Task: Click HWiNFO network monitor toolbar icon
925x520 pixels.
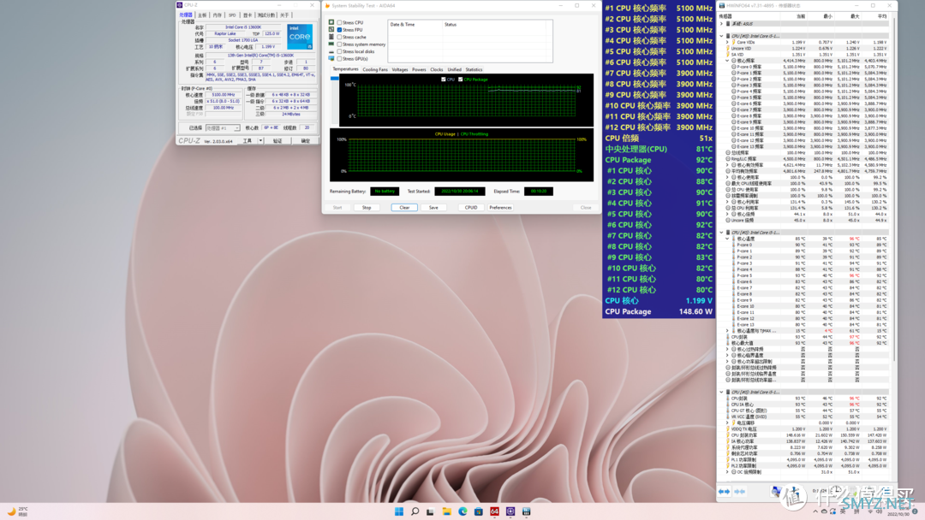Action: [x=776, y=491]
